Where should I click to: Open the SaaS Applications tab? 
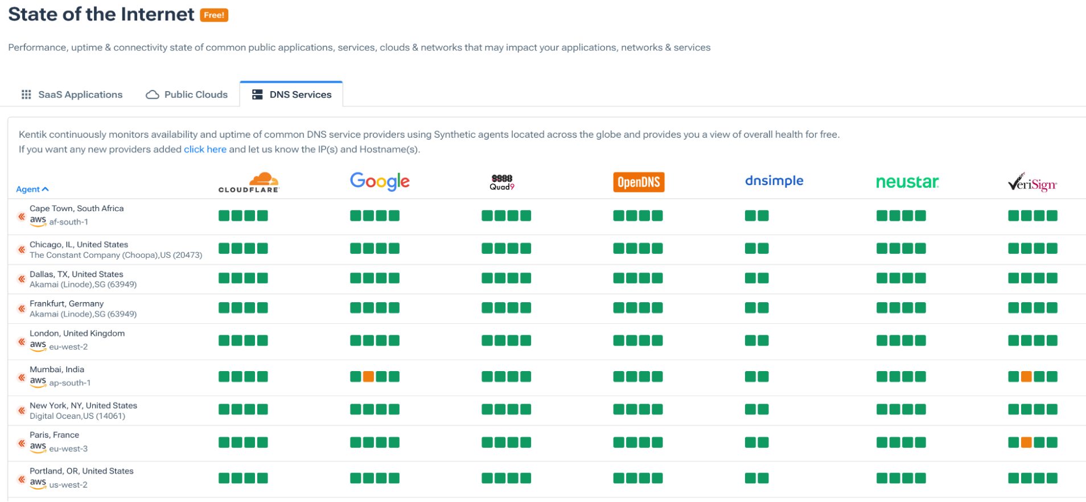pyautogui.click(x=72, y=94)
